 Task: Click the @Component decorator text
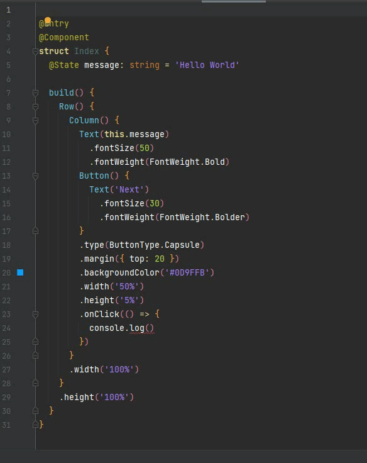pyautogui.click(x=63, y=38)
